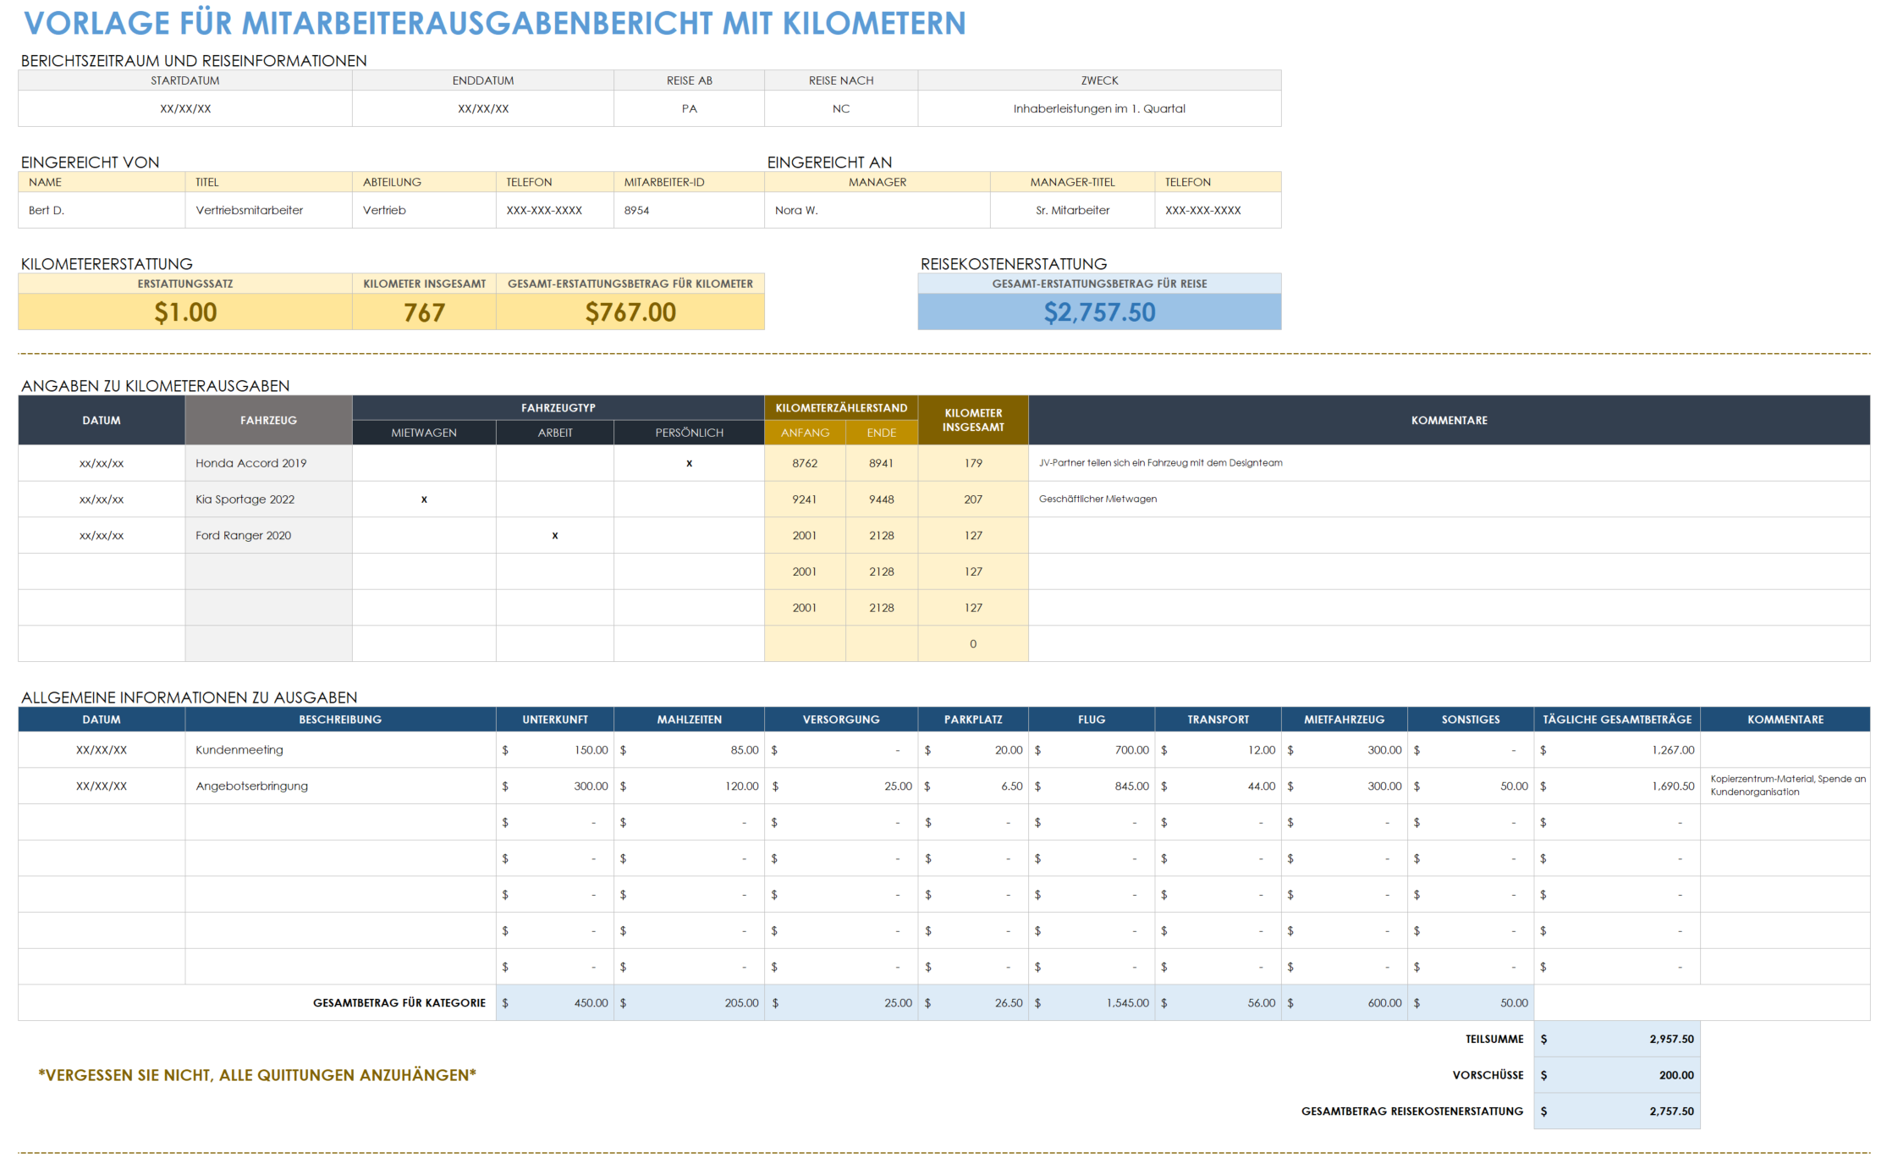The image size is (1887, 1164).
Task: Click the manager cell Nora W.
Action: 877,210
